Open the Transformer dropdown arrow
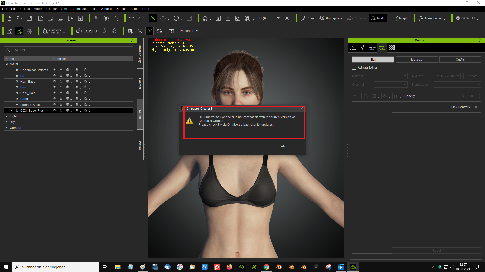This screenshot has height=272, width=485. click(x=444, y=19)
